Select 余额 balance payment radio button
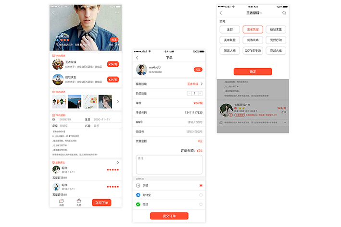Screen dimensions: 341x227 [201, 185]
